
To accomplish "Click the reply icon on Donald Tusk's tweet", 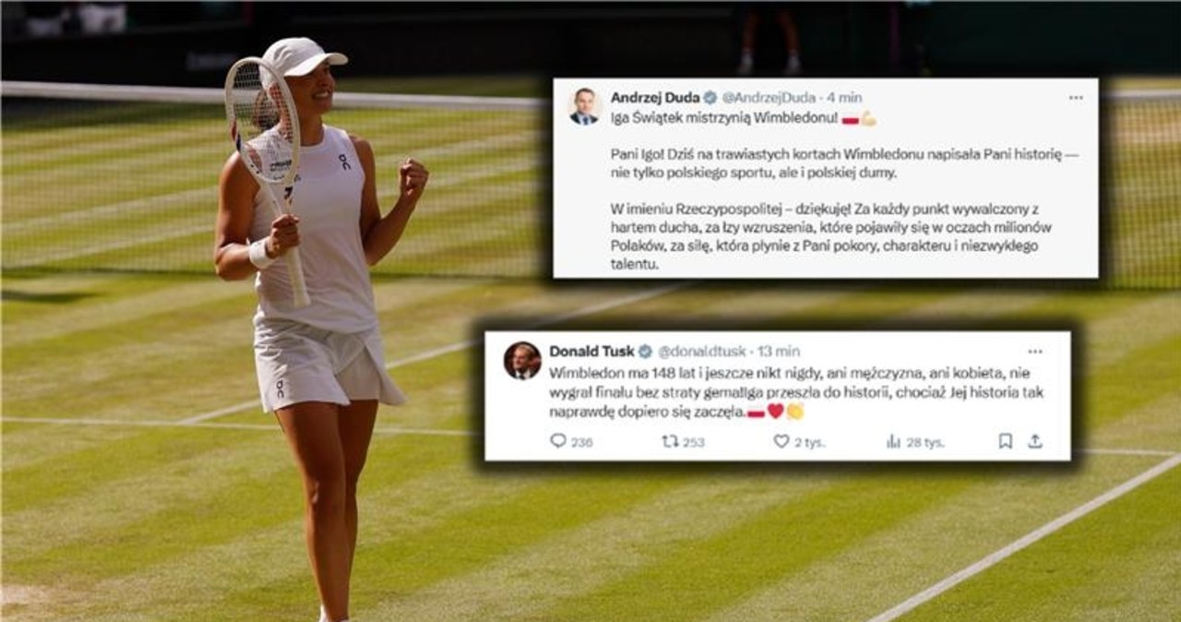I will 557,441.
